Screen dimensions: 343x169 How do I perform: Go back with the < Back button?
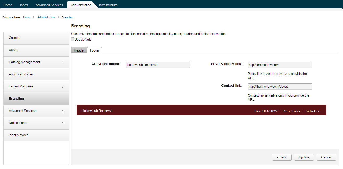(282, 157)
